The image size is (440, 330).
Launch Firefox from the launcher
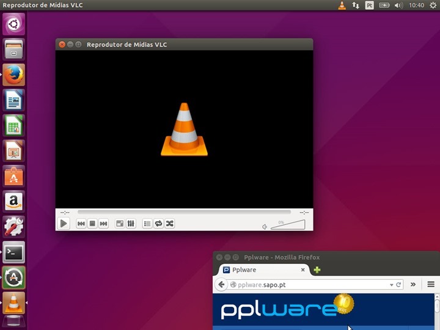pyautogui.click(x=13, y=75)
